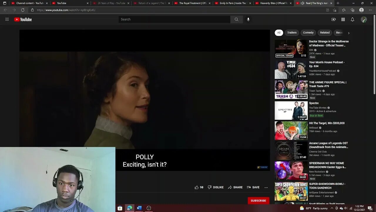Open the YouTube guide hamburger menu

7,19
